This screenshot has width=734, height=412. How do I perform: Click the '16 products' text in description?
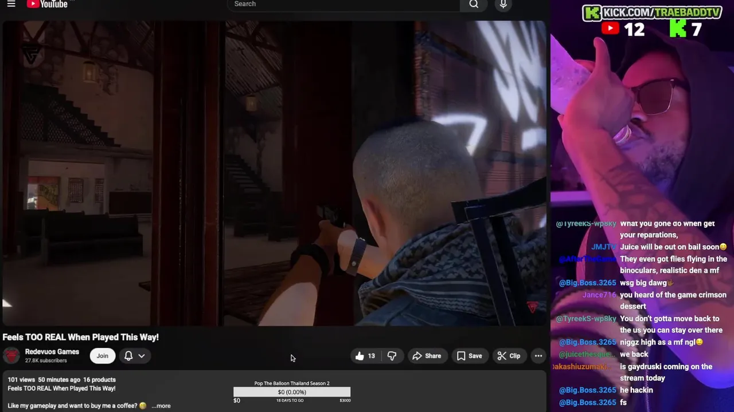[x=99, y=379]
